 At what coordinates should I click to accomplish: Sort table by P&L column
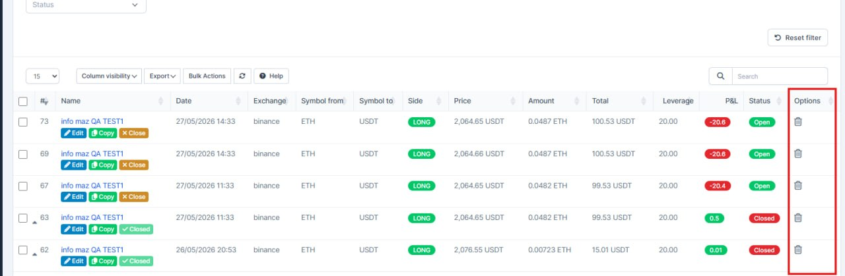(x=722, y=101)
